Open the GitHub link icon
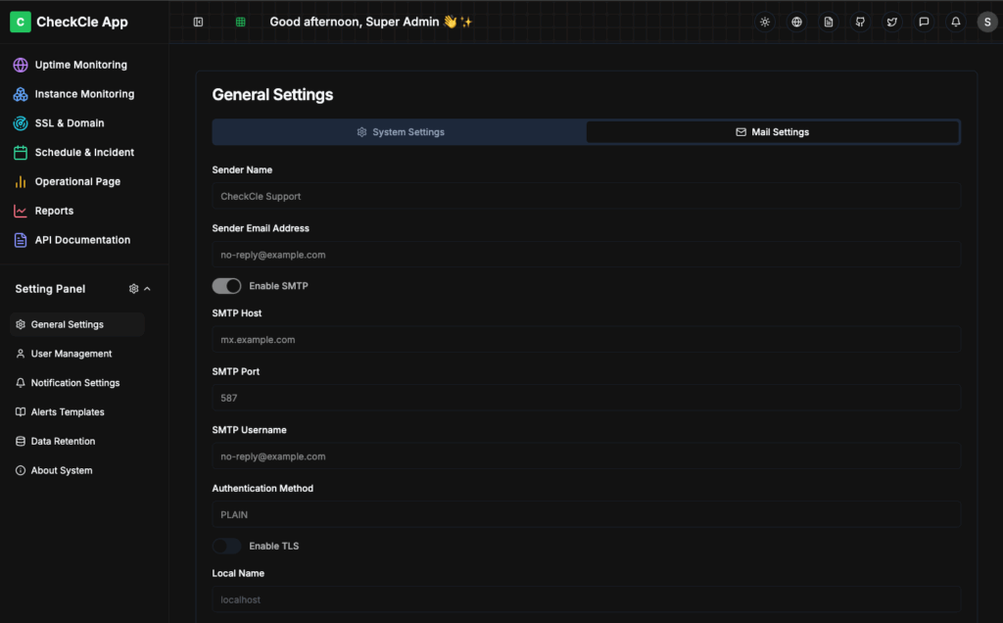The width and height of the screenshot is (1003, 623). click(x=860, y=22)
